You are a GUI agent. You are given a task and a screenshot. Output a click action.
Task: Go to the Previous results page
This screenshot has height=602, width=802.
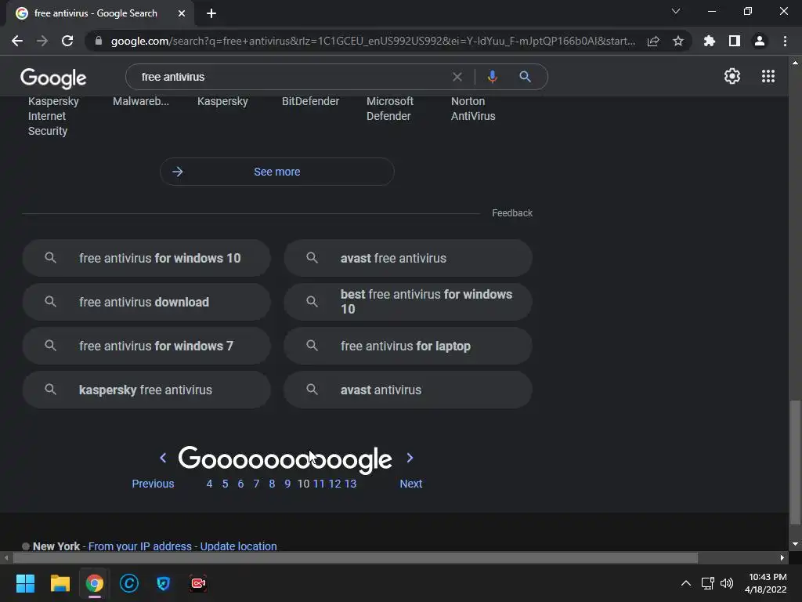[153, 484]
